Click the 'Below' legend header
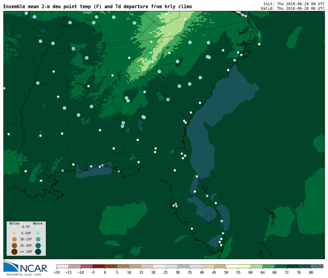328x278 pixels. click(15, 223)
